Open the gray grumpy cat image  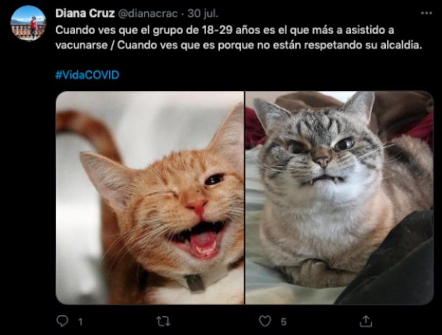[x=339, y=198]
